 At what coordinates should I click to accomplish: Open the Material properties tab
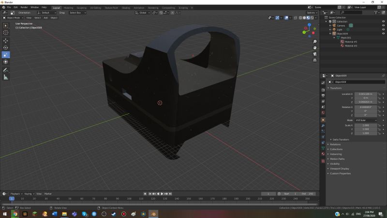323,154
